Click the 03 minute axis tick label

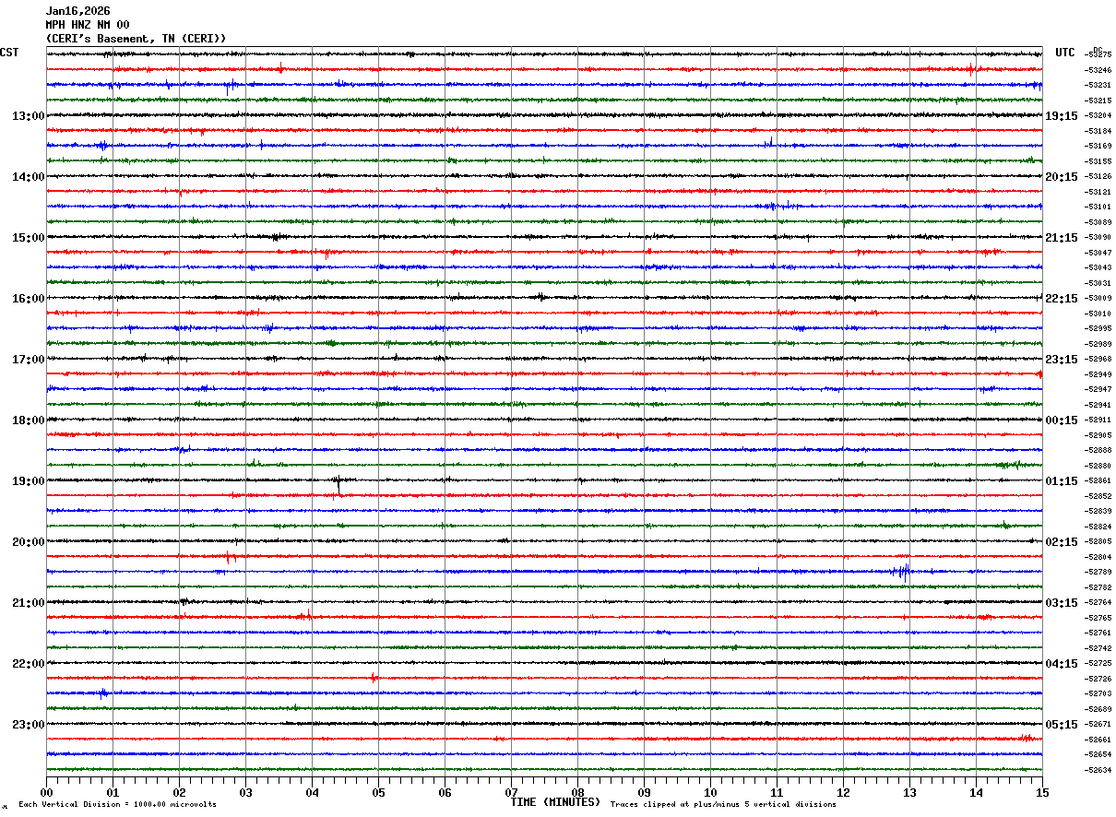[245, 792]
